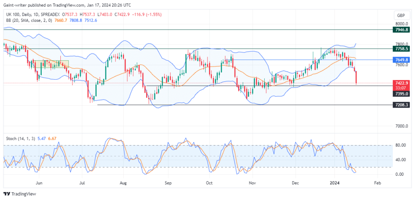415x200 pixels.
Task: Click the Jul label on time axis
Action: [x=82, y=183]
